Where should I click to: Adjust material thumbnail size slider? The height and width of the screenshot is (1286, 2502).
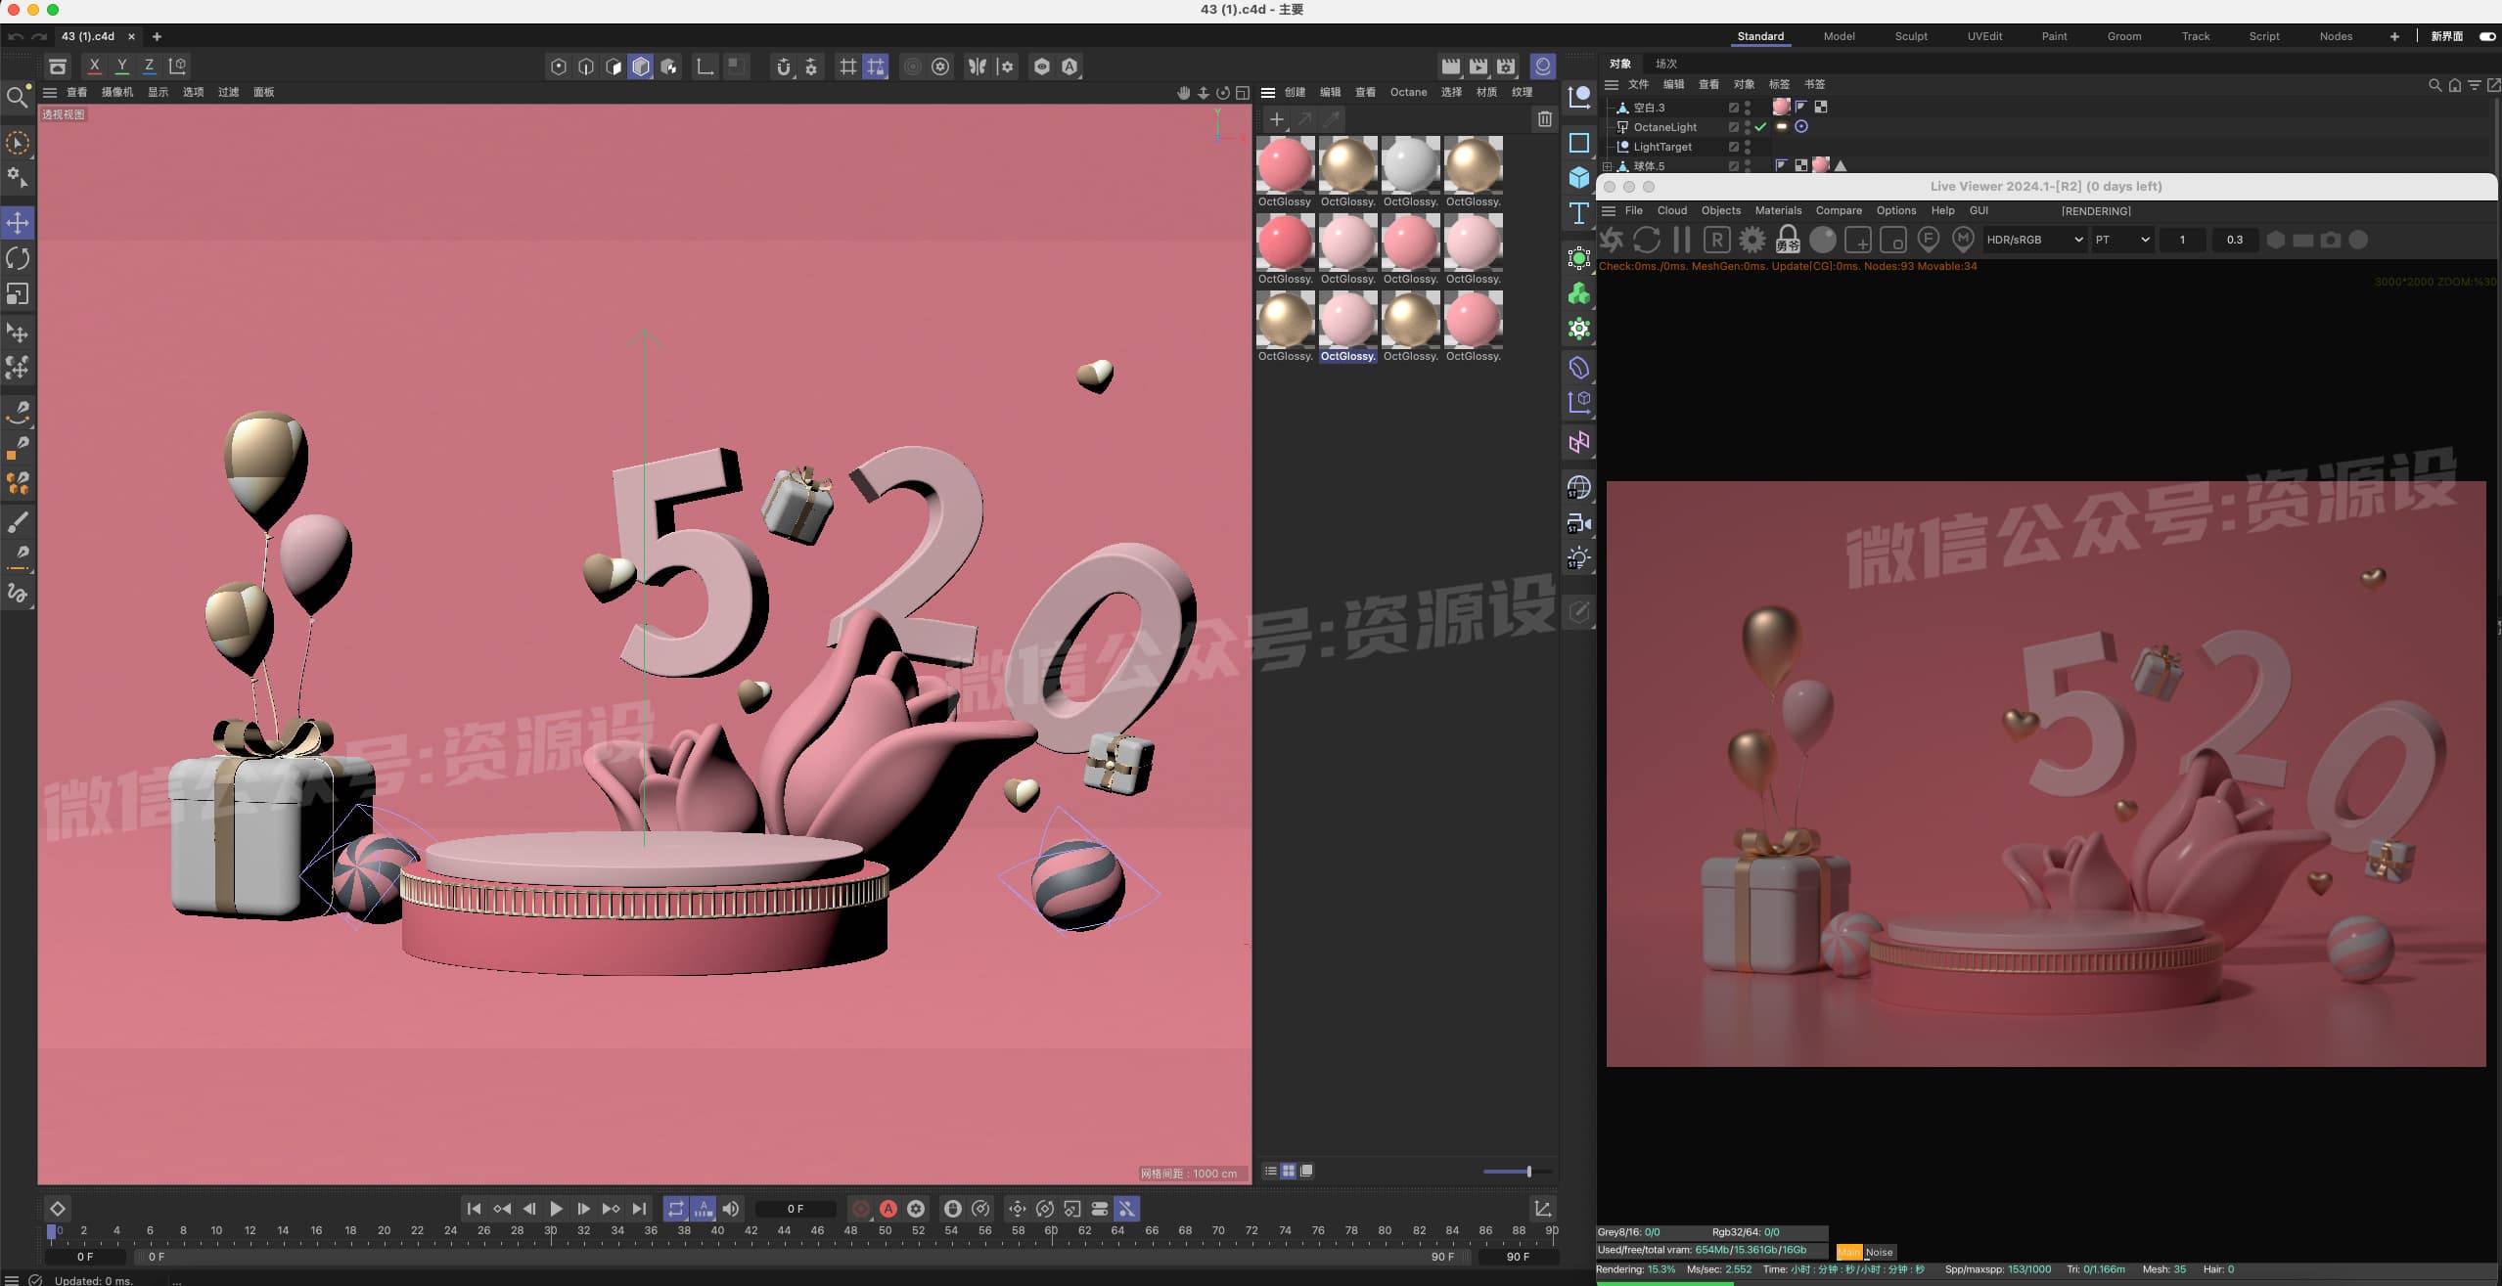click(1517, 1172)
